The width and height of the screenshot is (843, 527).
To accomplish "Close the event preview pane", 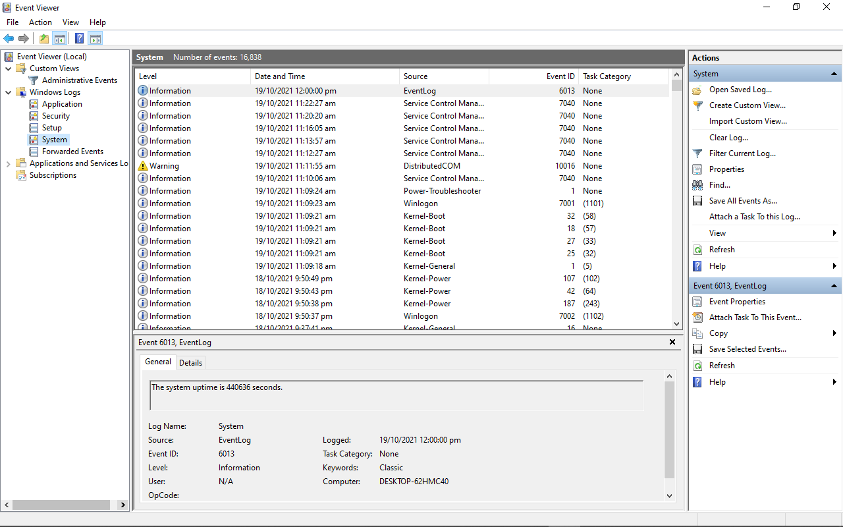I will pos(672,342).
